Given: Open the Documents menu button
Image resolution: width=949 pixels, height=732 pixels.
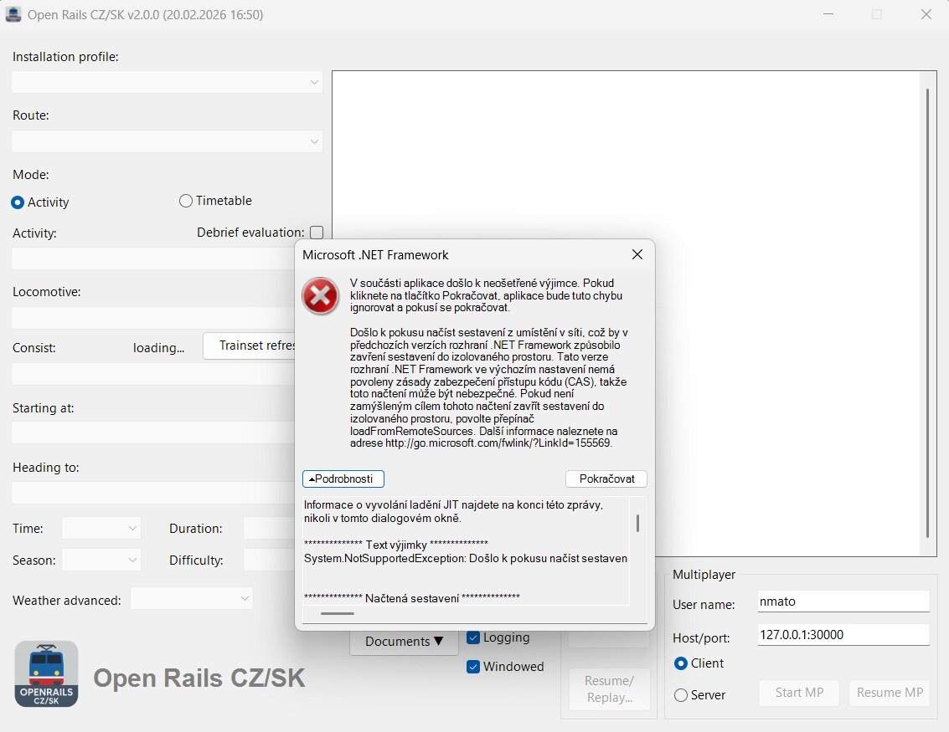Looking at the screenshot, I should [x=404, y=642].
